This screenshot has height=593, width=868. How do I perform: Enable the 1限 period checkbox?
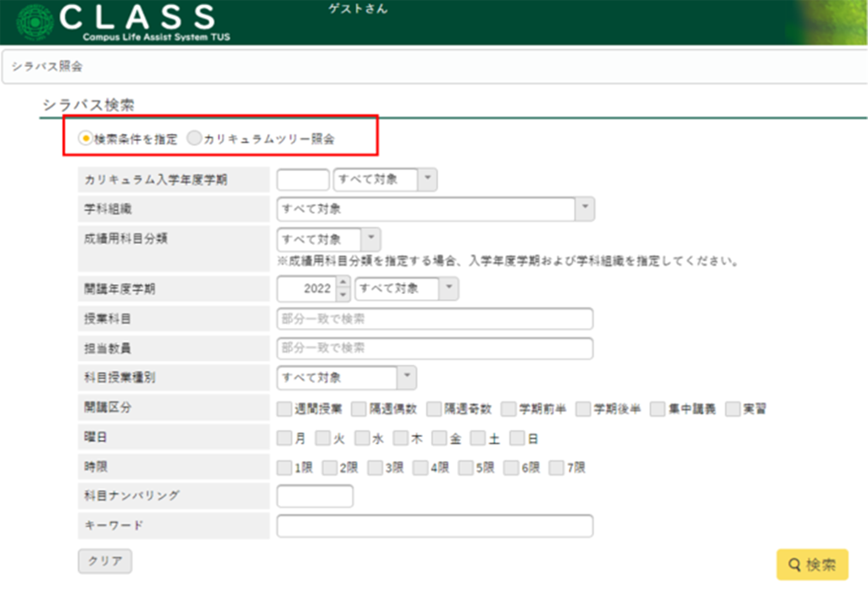[285, 468]
